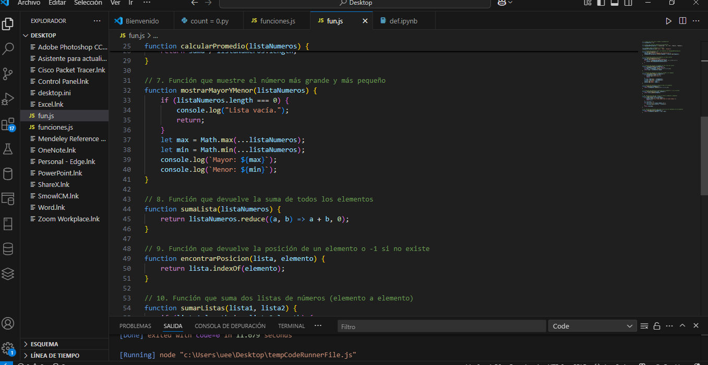Toggle the primary side bar

pos(602,3)
